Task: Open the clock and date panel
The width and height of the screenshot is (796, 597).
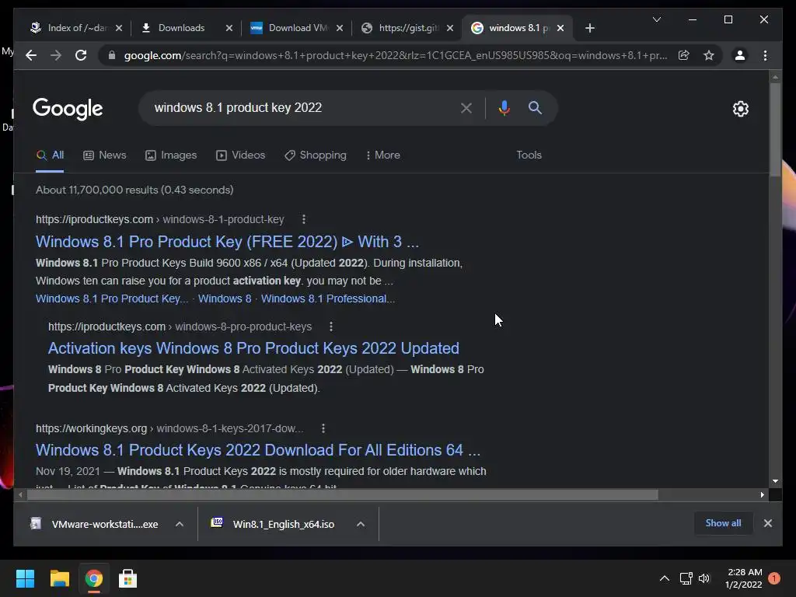Action: click(744, 578)
